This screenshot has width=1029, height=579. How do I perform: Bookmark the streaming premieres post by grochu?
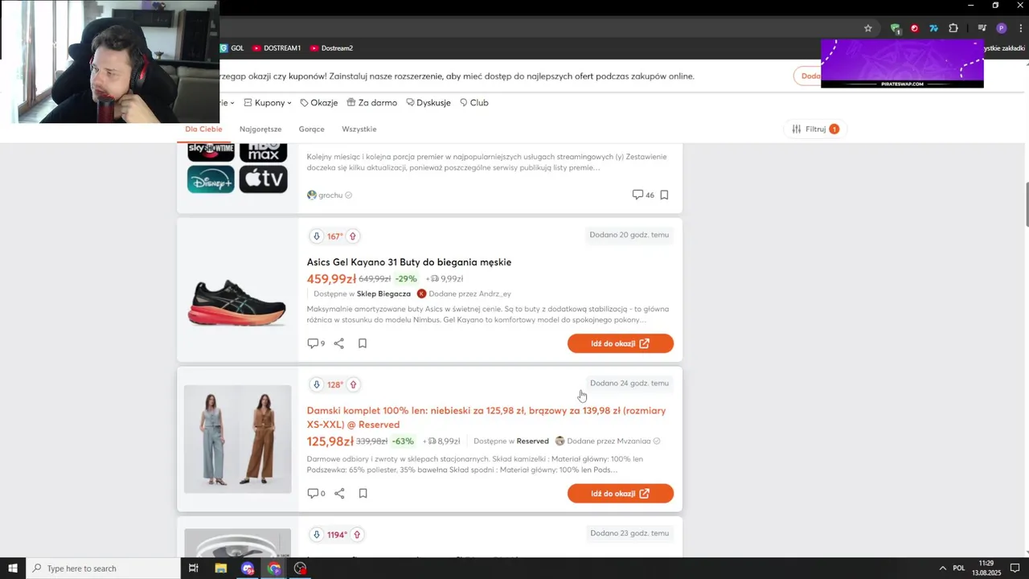tap(664, 195)
